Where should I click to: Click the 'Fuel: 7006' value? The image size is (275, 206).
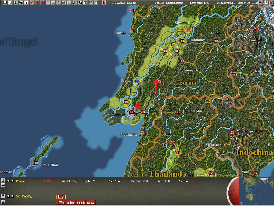click(x=114, y=181)
